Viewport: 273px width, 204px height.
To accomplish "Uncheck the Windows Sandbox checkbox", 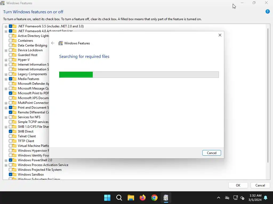I will click(10, 175).
